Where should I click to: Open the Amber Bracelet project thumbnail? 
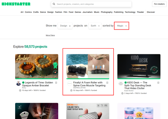[37, 66]
